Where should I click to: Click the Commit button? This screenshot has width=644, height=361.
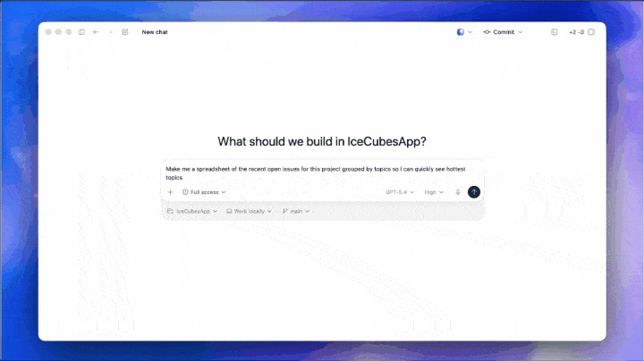click(499, 32)
